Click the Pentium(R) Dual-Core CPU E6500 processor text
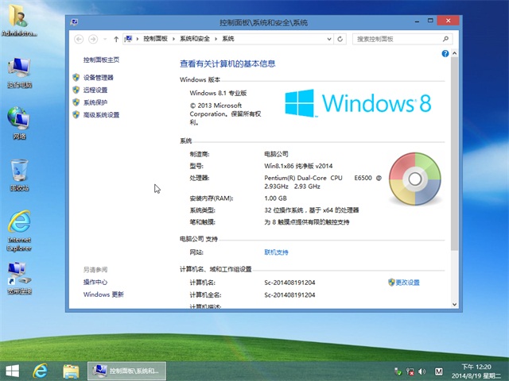Viewport: 509px width, 381px height. point(323,182)
